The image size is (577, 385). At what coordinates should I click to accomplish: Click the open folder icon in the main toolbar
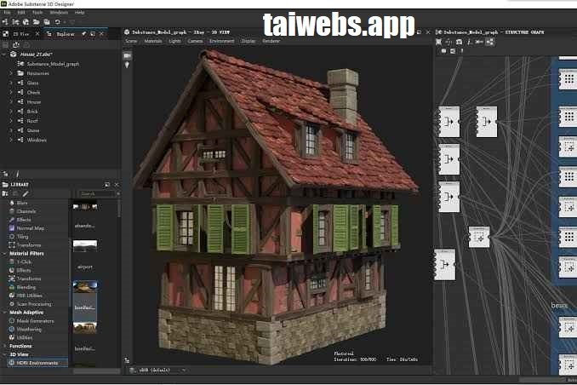pos(36,22)
